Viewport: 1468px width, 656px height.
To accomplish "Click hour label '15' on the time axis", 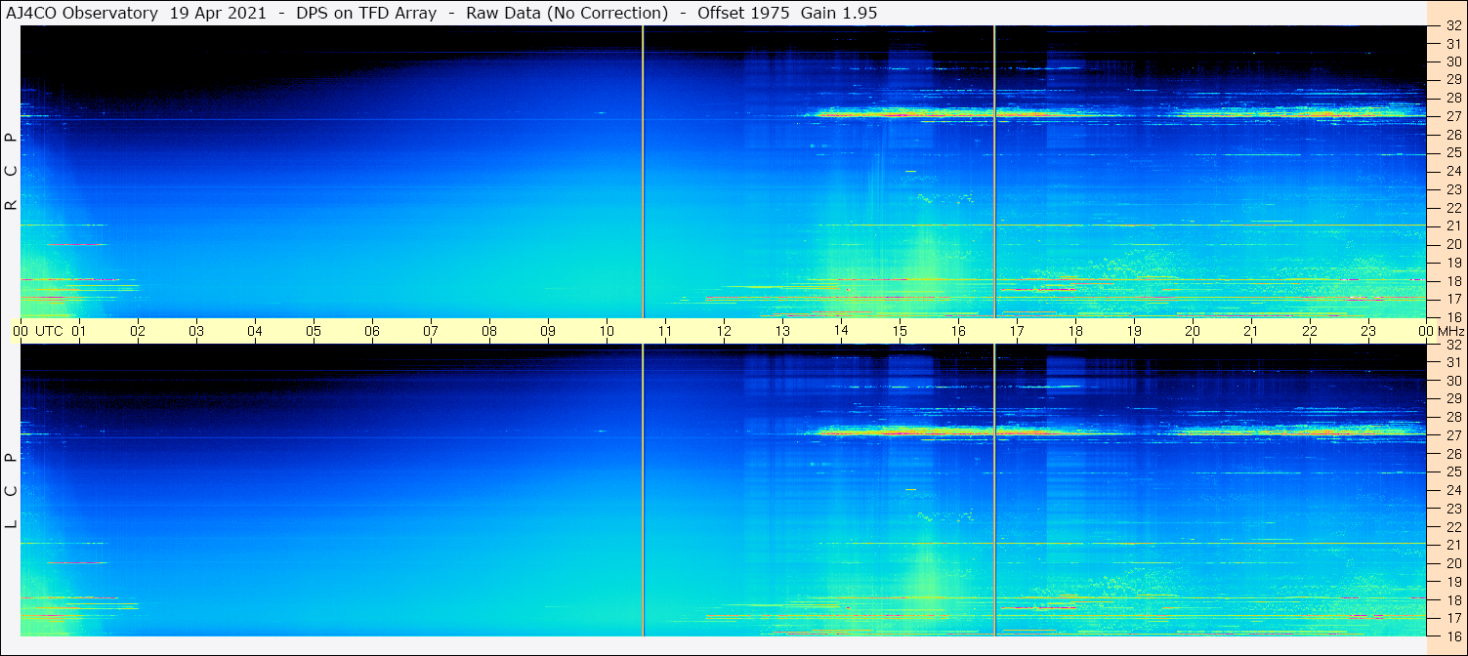I will pyautogui.click(x=900, y=331).
